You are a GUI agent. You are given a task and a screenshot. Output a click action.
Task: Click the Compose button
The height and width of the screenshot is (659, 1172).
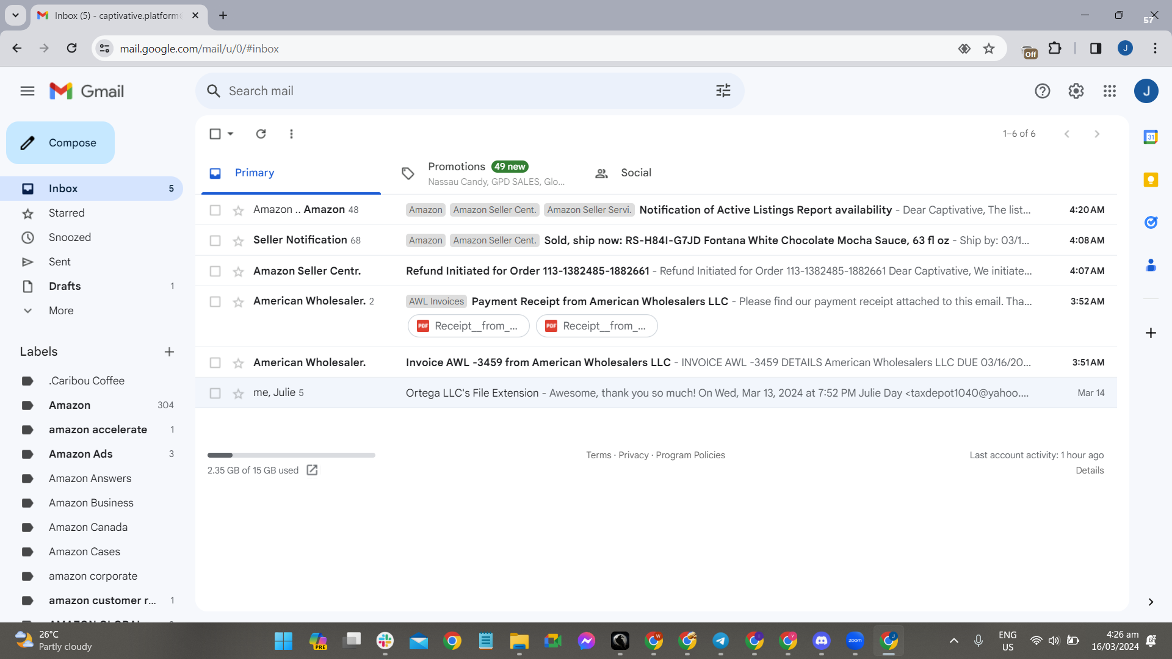coord(60,143)
